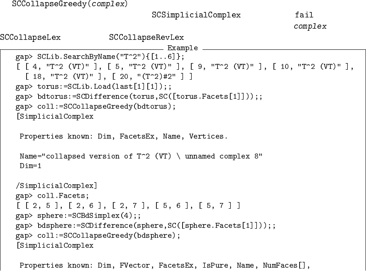Click the italic complex argument text
Viewport: 366px width, 271px height.
[x=310, y=27]
